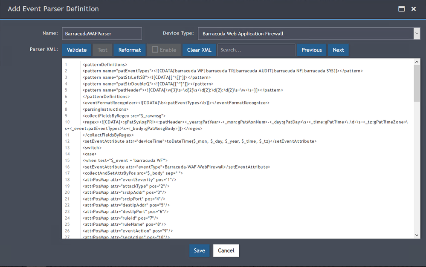Image resolution: width=426 pixels, height=267 pixels.
Task: Click the eventFormatRecognizer line
Action: [x=176, y=103]
